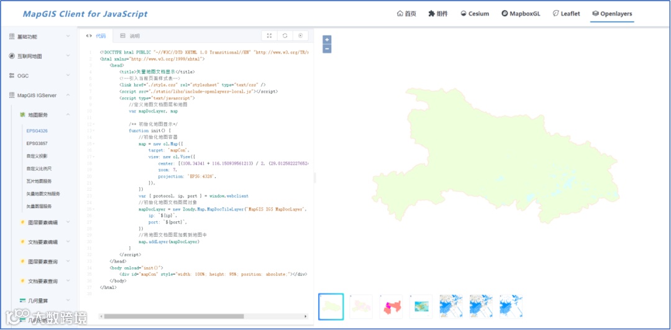Viewport: 671px width, 330px height.
Task: Click the 互联网地图 globe icon
Action: coord(12,56)
